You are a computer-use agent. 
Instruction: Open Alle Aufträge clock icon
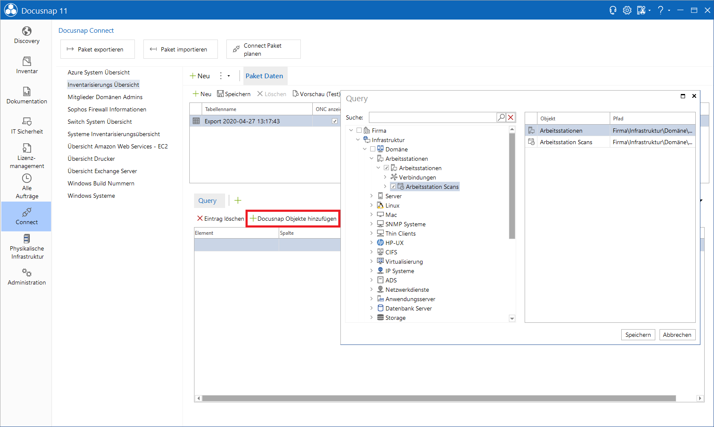coord(26,178)
